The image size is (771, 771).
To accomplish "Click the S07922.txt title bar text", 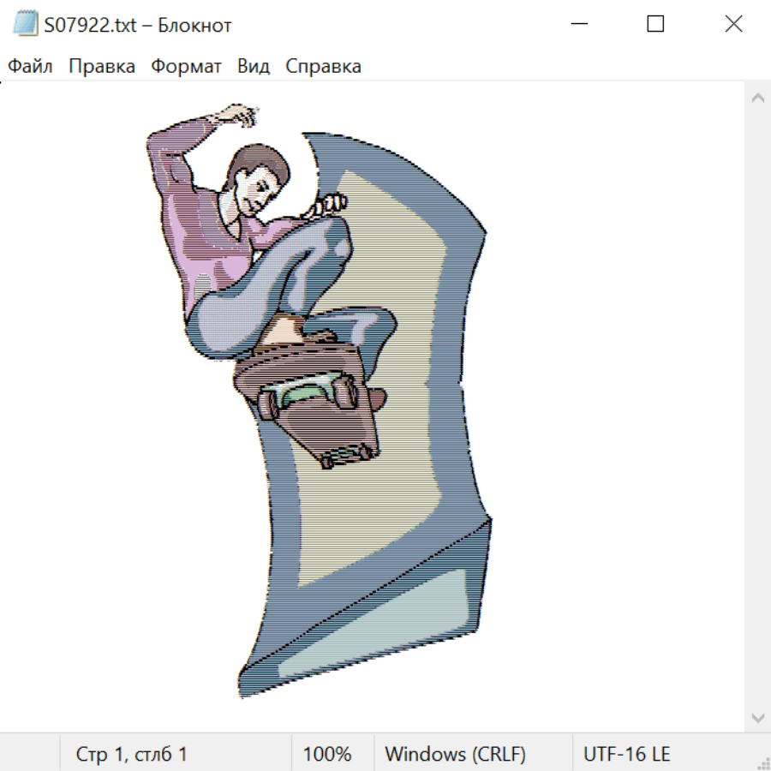I will [138, 25].
